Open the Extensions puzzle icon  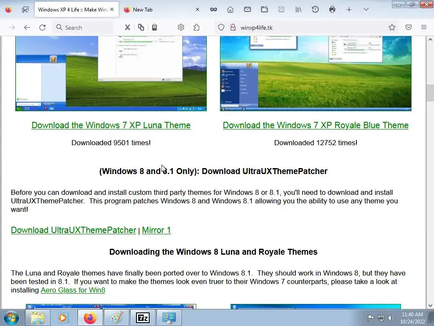click(197, 27)
